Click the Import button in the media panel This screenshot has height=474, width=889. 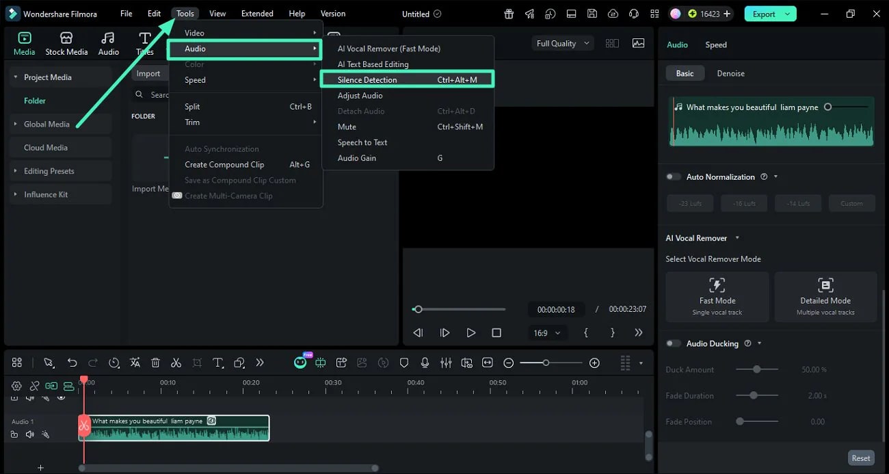pos(148,74)
